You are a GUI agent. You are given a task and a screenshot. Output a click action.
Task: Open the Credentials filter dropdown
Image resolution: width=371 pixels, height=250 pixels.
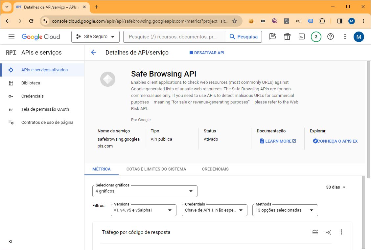pos(214,210)
